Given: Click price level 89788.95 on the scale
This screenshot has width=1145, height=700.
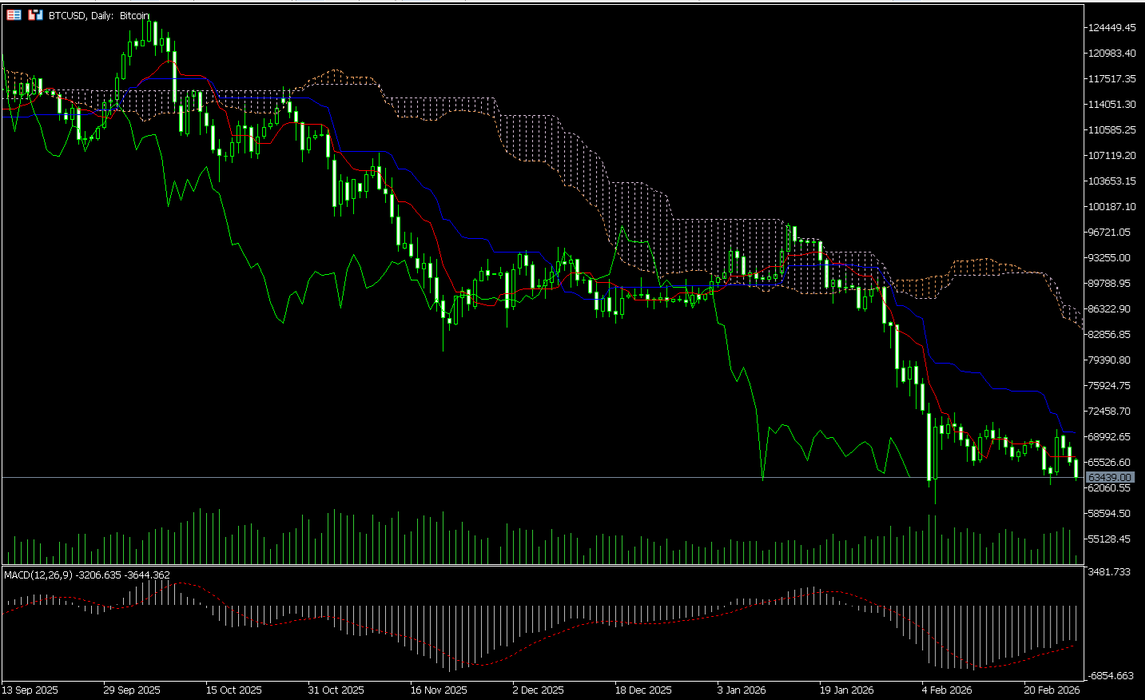Looking at the screenshot, I should pyautogui.click(x=1109, y=284).
